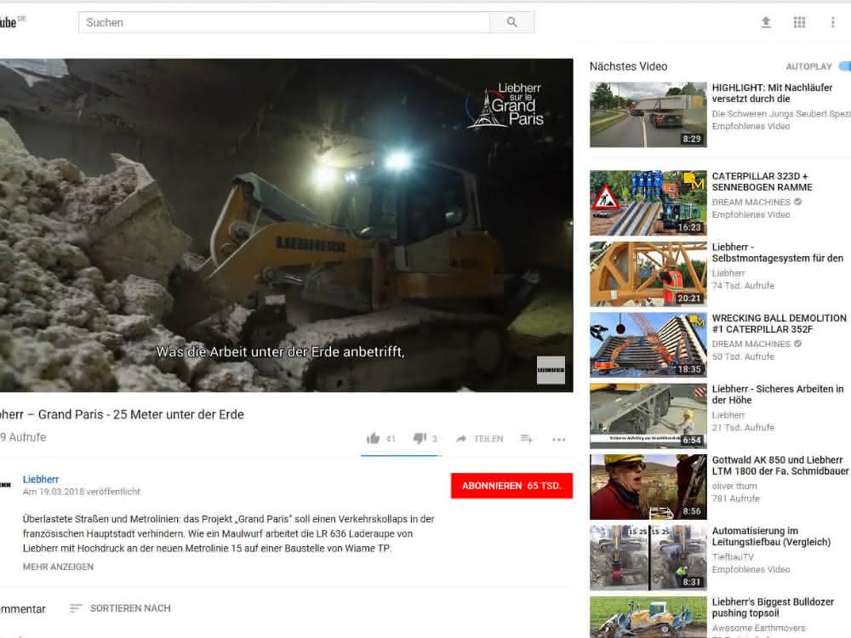Open thumbnail of Automatisierung im Leitungstiefbau video
This screenshot has height=638, width=851.
[648, 558]
